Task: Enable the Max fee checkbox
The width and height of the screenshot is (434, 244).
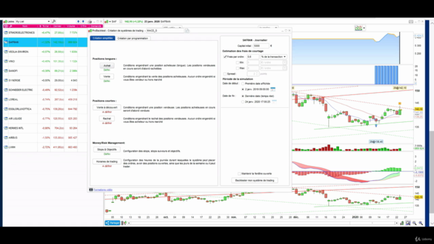Action: (x=237, y=68)
